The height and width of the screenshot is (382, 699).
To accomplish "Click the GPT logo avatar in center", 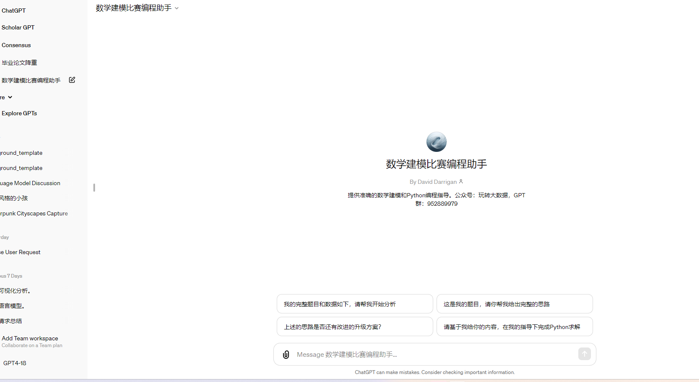I will (x=436, y=142).
